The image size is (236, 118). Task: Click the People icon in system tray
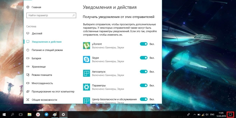click(x=188, y=115)
